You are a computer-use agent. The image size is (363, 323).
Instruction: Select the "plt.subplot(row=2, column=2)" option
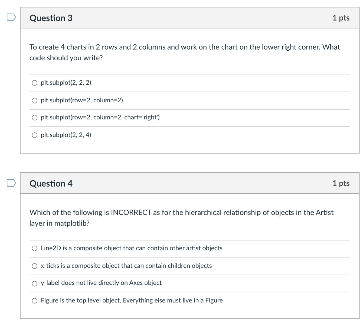click(34, 100)
